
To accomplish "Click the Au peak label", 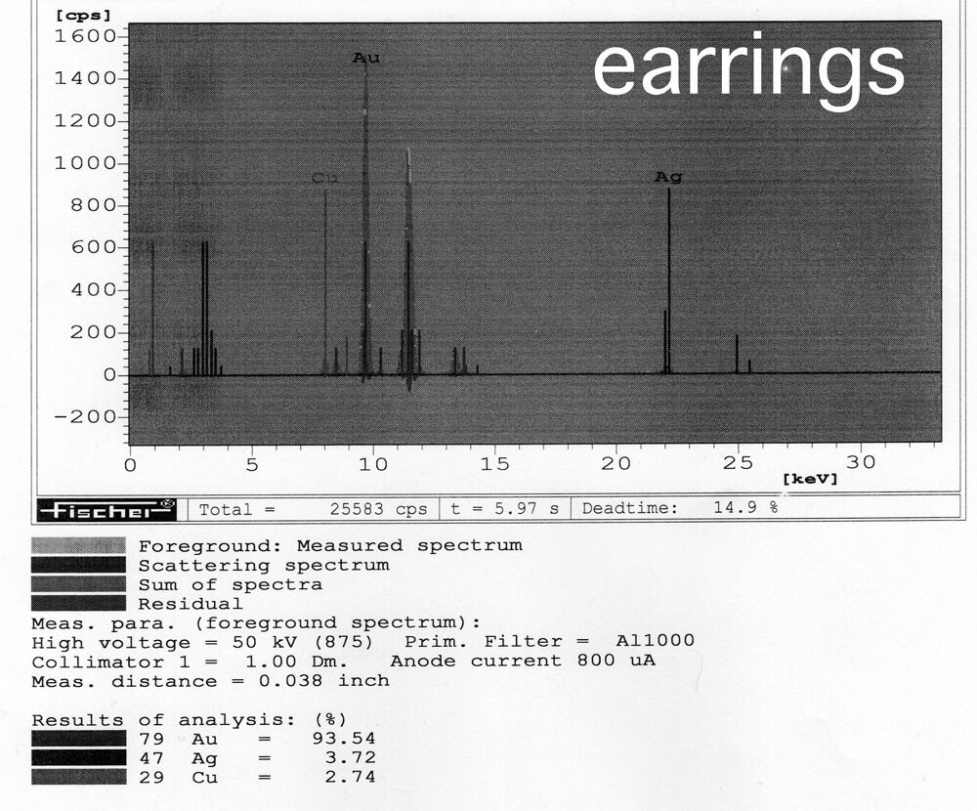I will pyautogui.click(x=366, y=59).
